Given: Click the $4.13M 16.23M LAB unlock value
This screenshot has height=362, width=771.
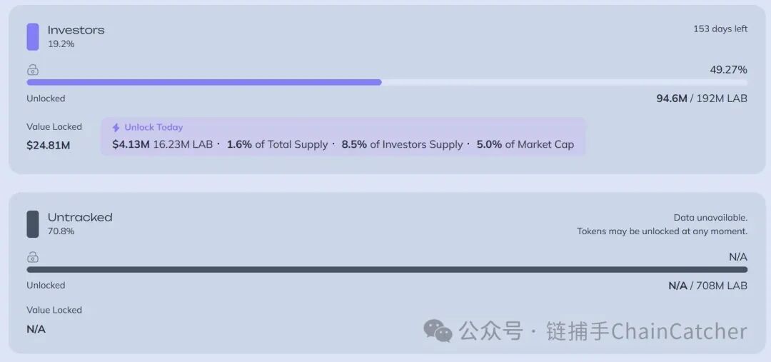Looking at the screenshot, I should (162, 145).
